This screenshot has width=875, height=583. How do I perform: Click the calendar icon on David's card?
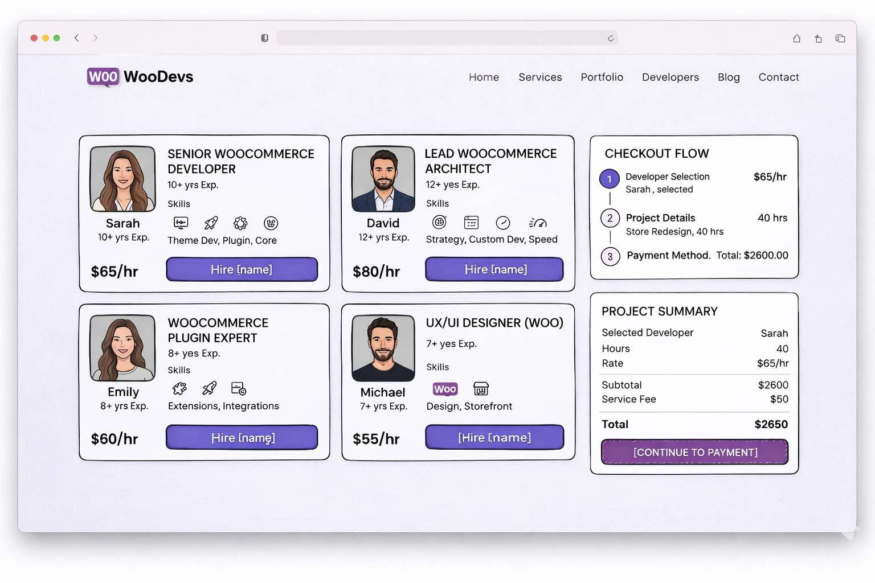coord(471,223)
